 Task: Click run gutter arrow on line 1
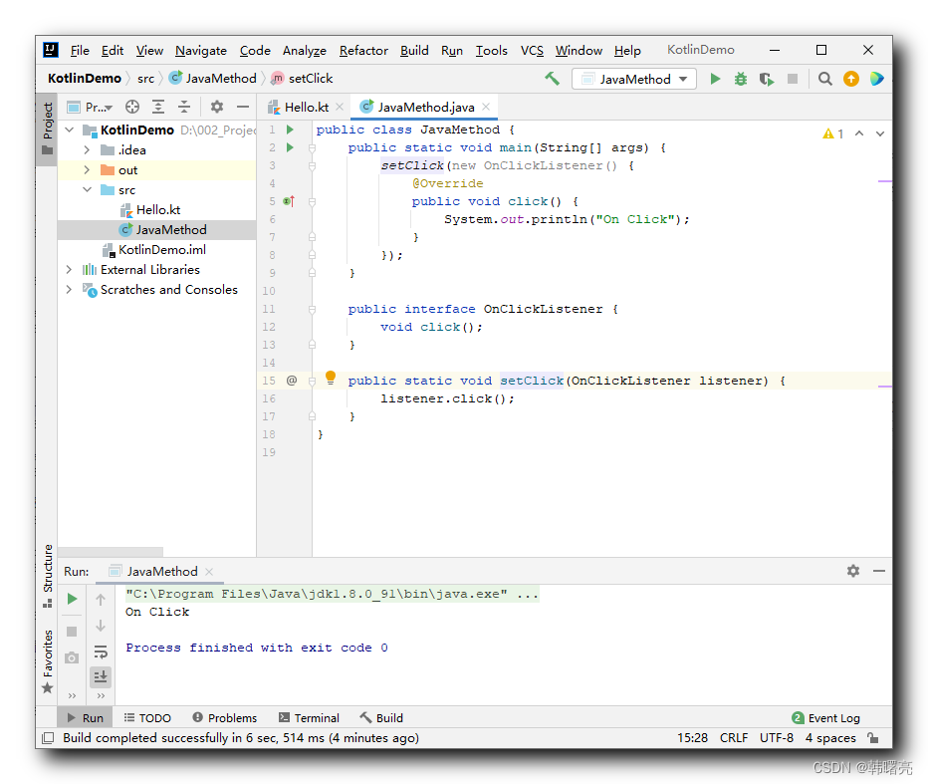pyautogui.click(x=290, y=130)
